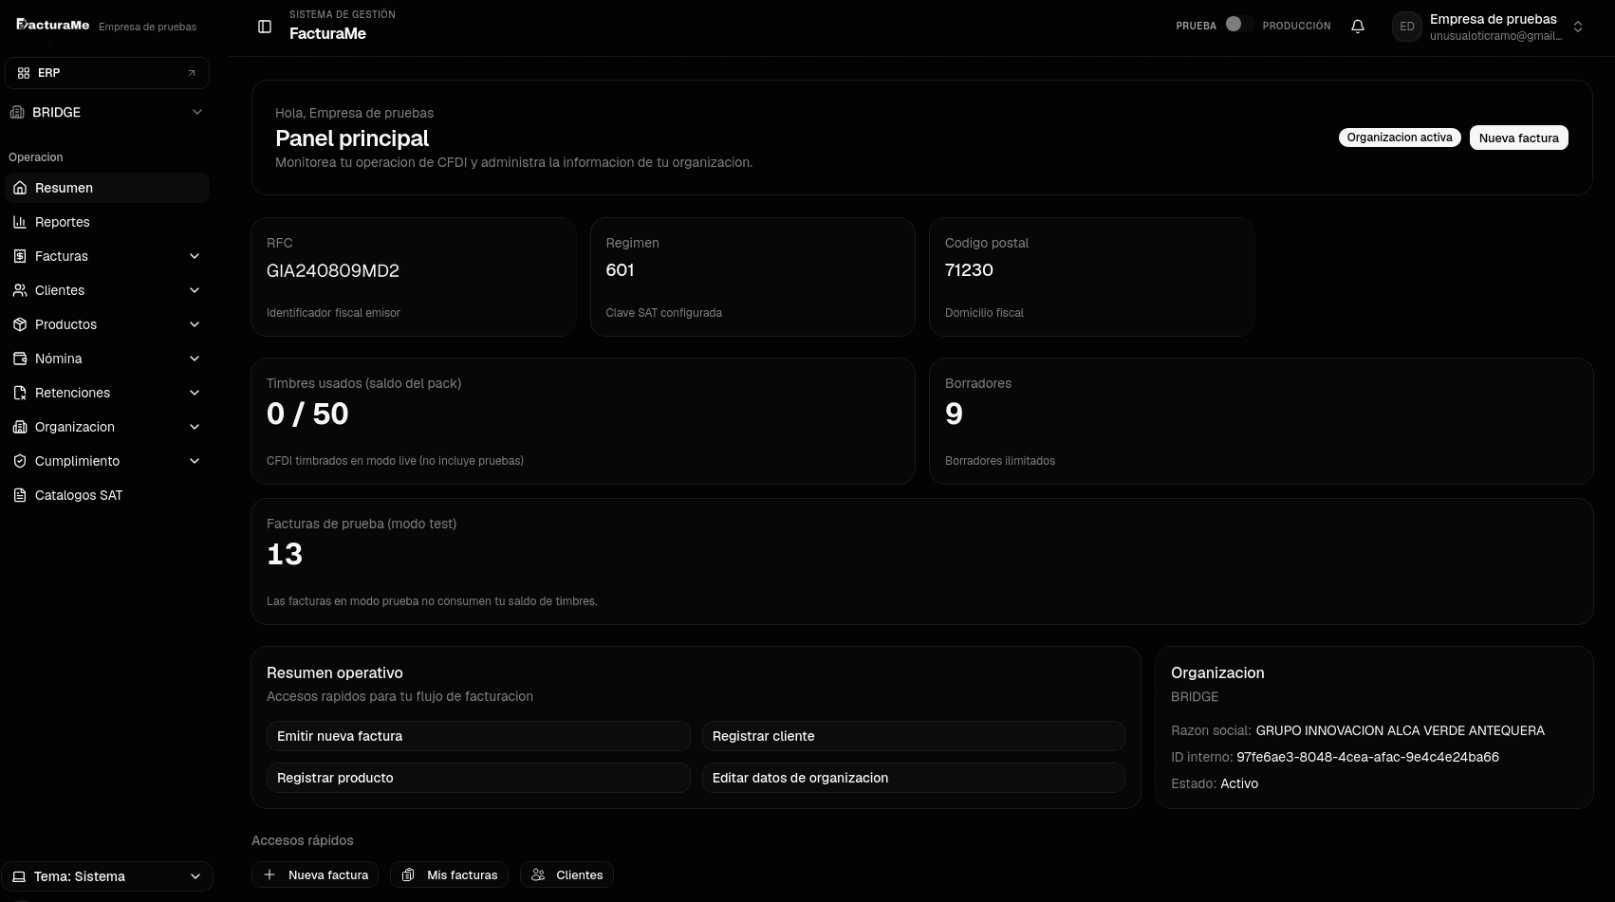Click the white Nueva factura button
The height and width of the screenshot is (902, 1615).
pos(1518,138)
